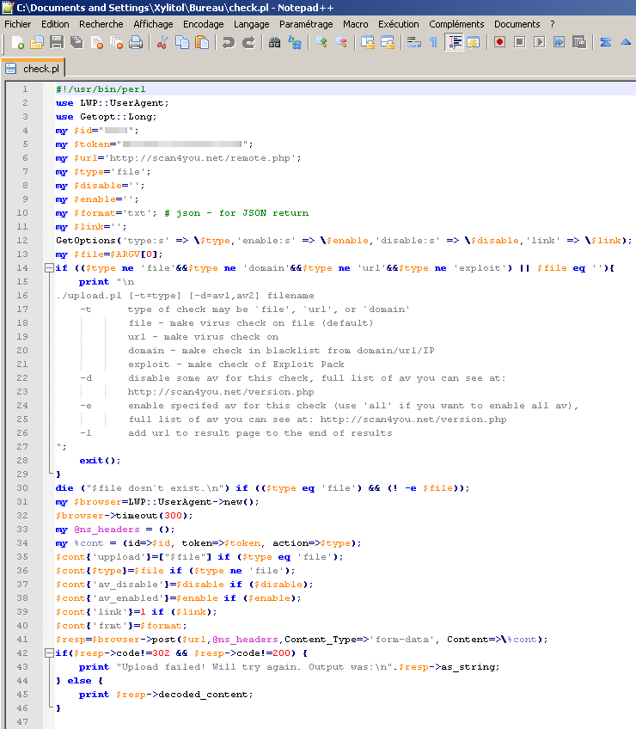The height and width of the screenshot is (729, 636).
Task: Toggle show all characters pilcrow icon
Action: pos(433,43)
